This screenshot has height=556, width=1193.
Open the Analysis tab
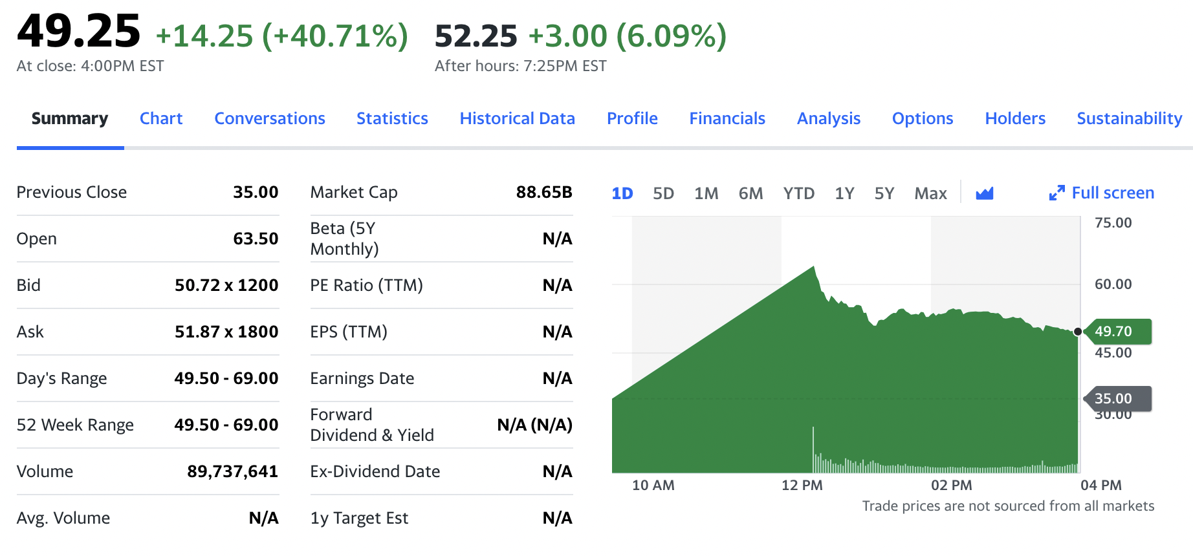point(829,118)
